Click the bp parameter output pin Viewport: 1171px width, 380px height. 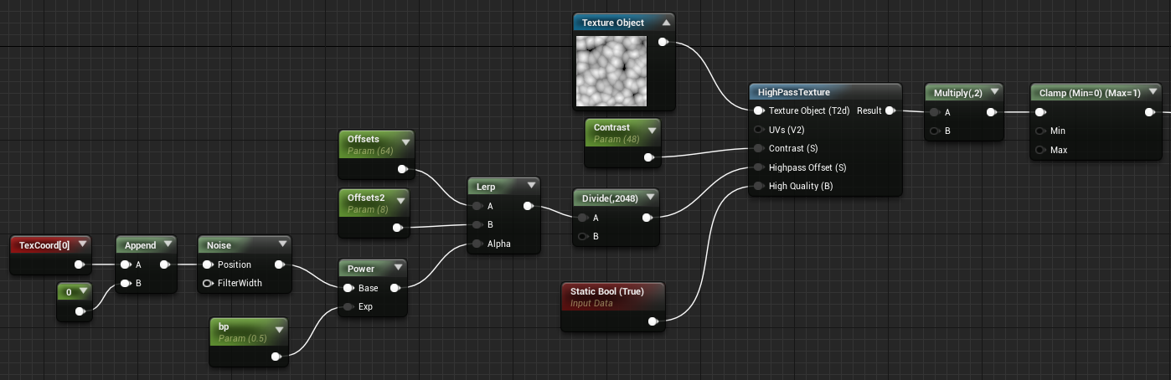(x=276, y=357)
